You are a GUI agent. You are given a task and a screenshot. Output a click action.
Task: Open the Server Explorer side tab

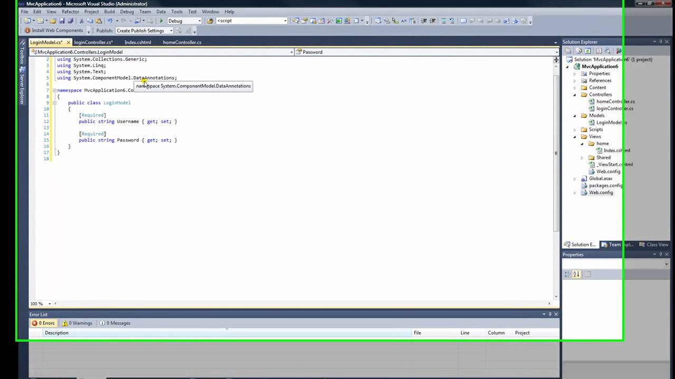[x=22, y=85]
